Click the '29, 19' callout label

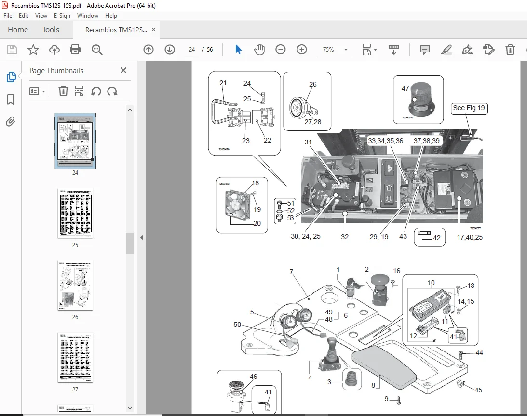[379, 237]
